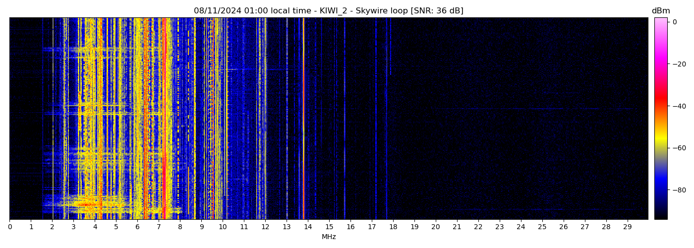The width and height of the screenshot is (694, 248).
Task: Click the −40 colorbar tick label
Action: (x=677, y=106)
